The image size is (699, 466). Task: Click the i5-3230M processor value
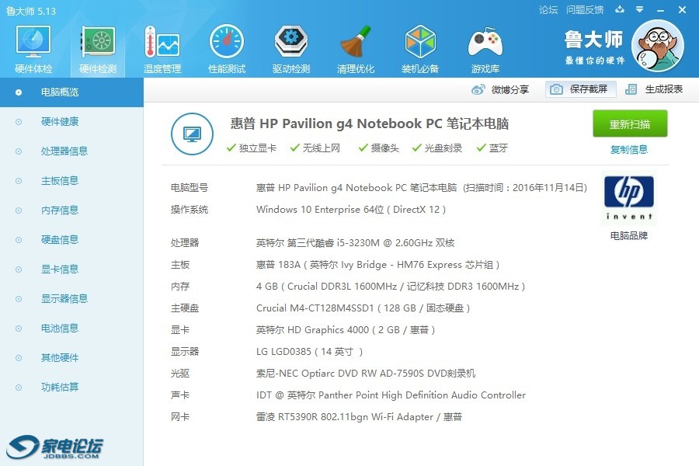355,242
